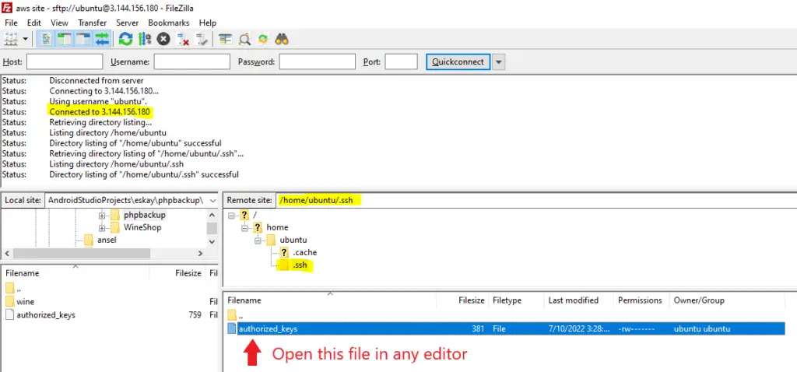Open the Help menu
Screen dimensions: 797x372
(207, 23)
